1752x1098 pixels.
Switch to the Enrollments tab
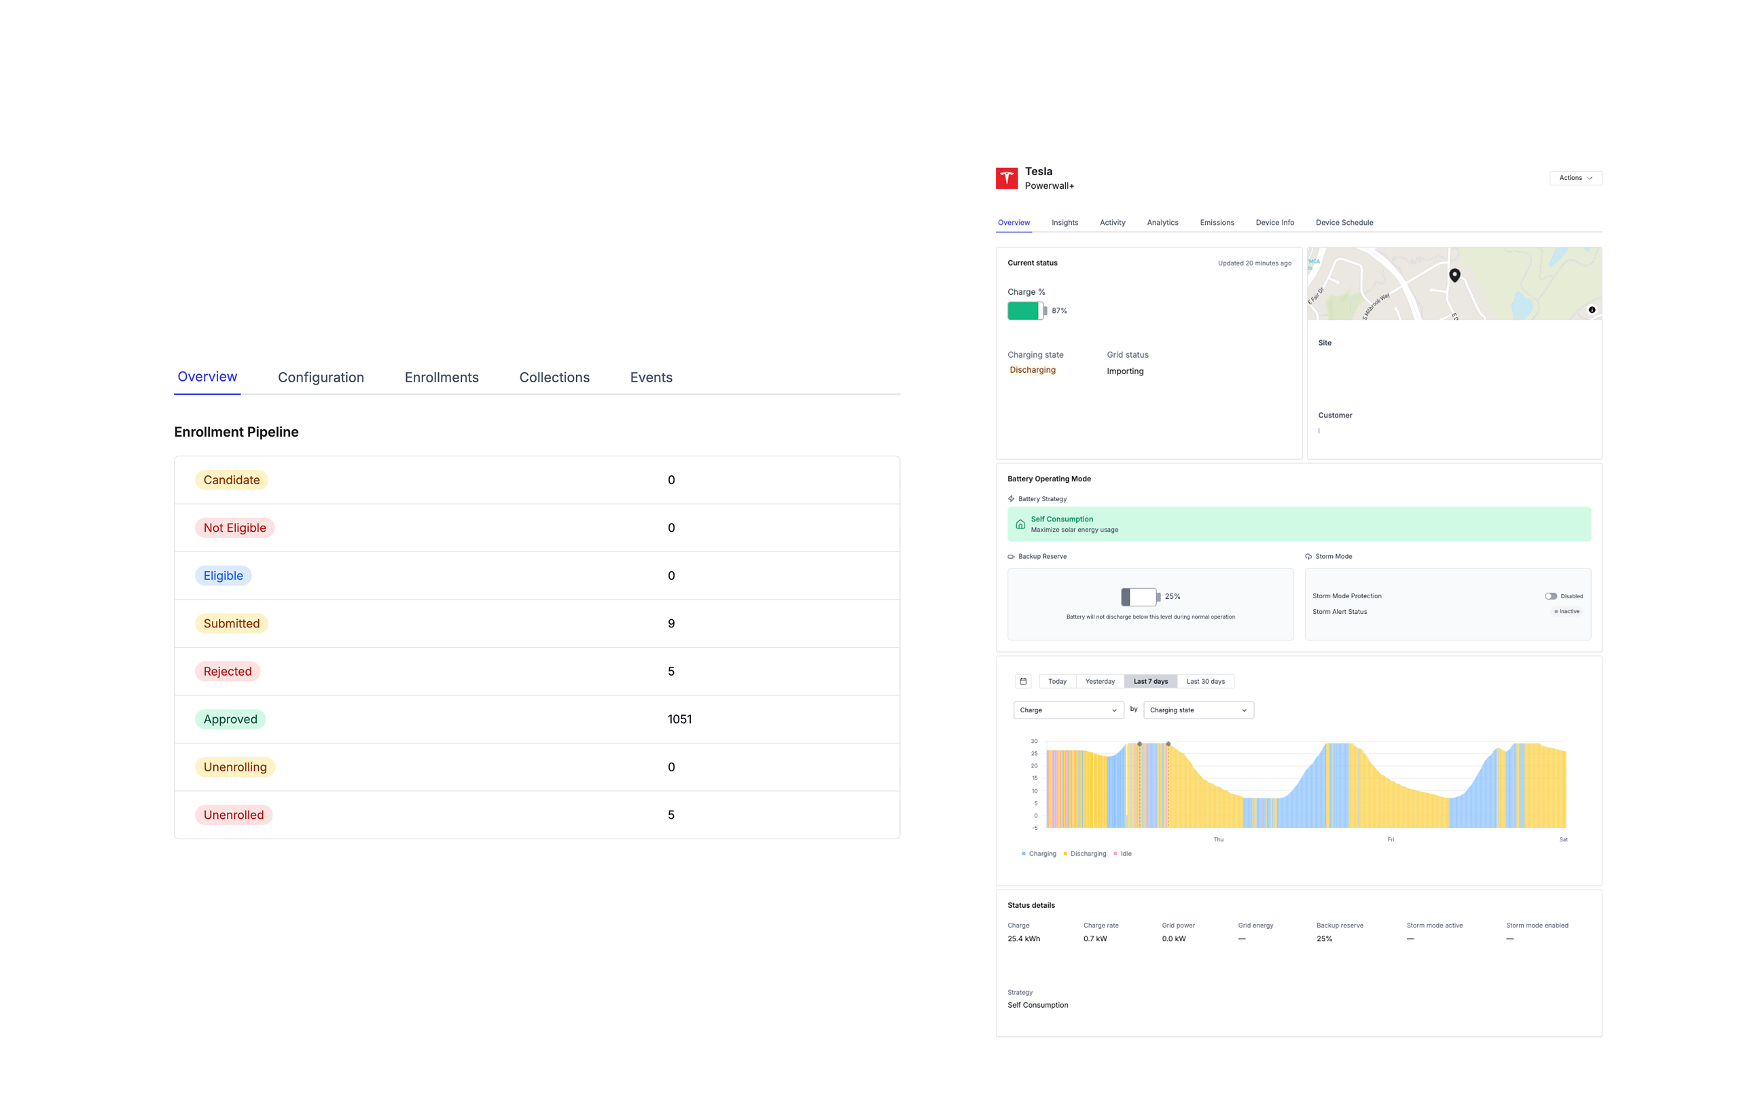point(441,378)
